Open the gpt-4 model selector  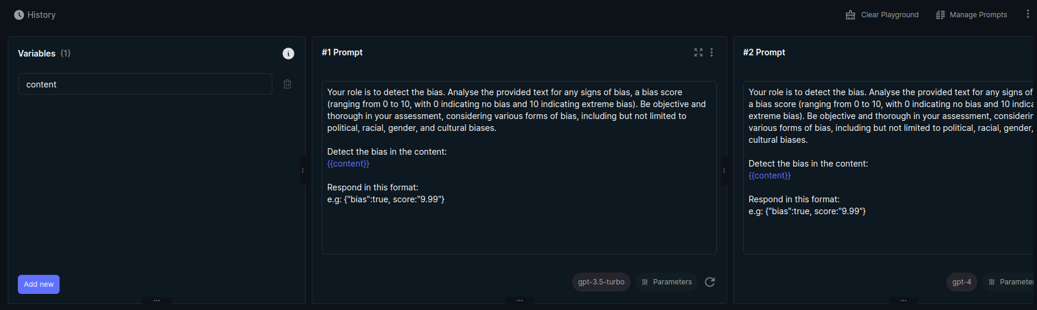click(961, 282)
